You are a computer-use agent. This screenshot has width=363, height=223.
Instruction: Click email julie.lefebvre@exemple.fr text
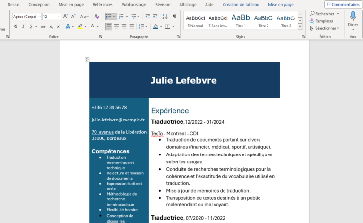pyautogui.click(x=118, y=120)
